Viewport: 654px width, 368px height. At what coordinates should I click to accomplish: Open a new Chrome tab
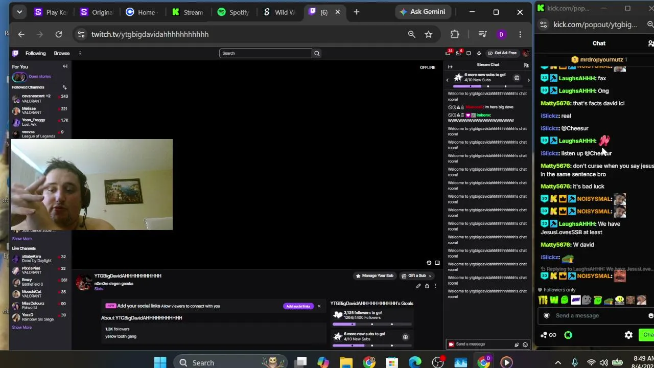[357, 12]
